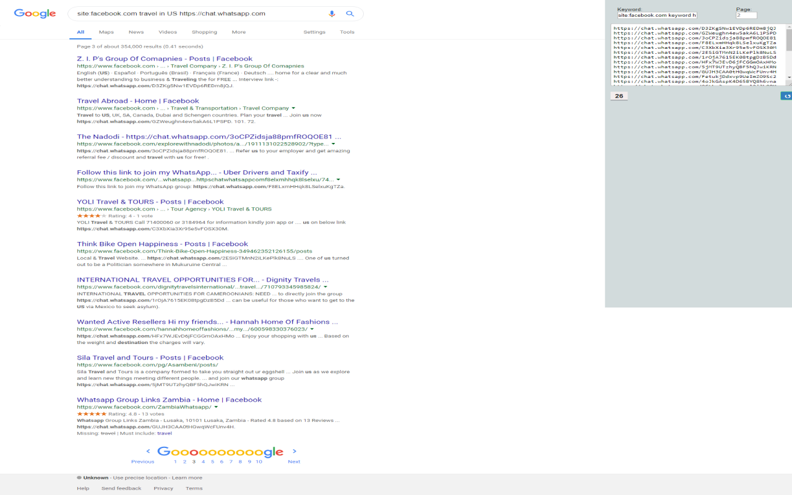792x495 pixels.
Task: Click Use precise location link
Action: [140, 478]
